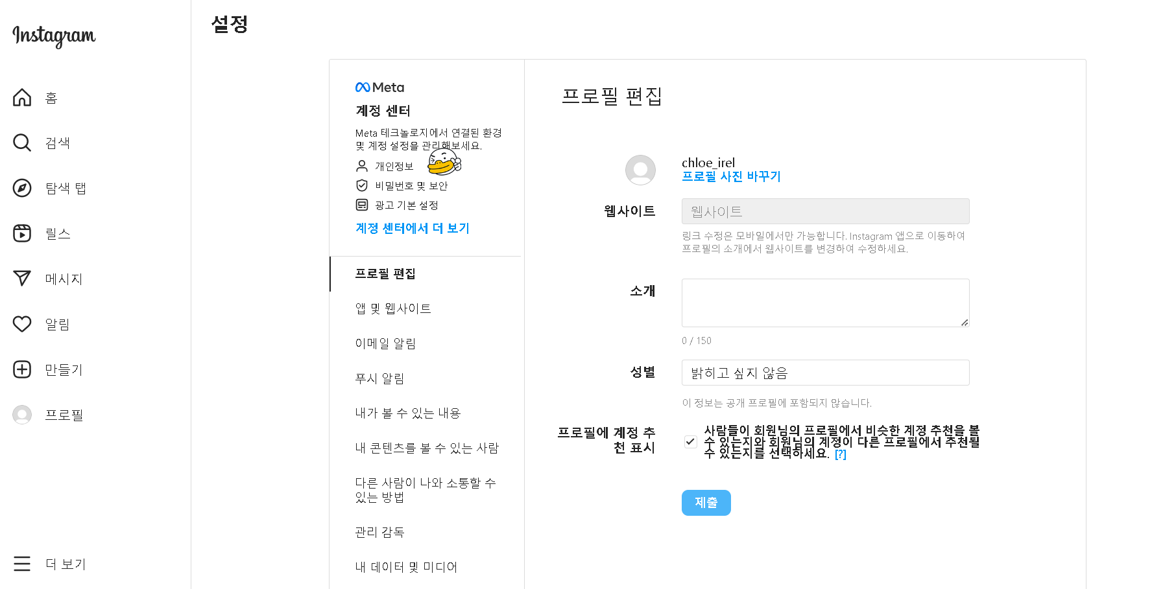The height and width of the screenshot is (589, 1176).
Task: Open 다른 사람이 나와 소통할 수 있는 방법
Action: tap(426, 490)
